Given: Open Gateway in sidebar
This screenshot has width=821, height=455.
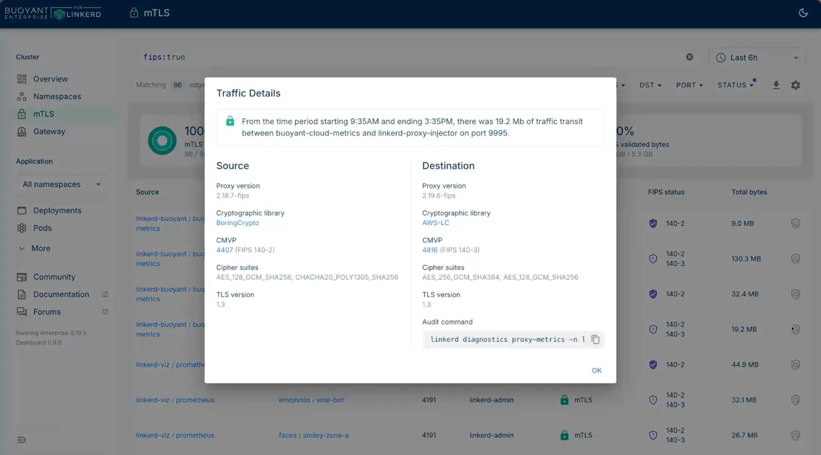Looking at the screenshot, I should pyautogui.click(x=49, y=132).
